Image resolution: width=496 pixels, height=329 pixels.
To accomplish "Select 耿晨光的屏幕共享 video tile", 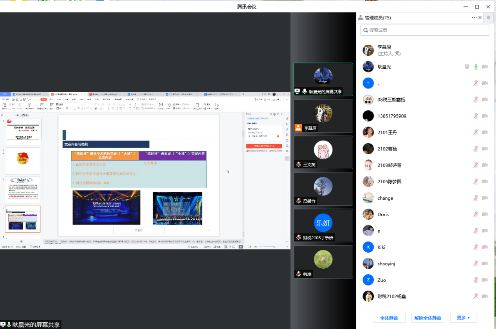I will 323,79.
